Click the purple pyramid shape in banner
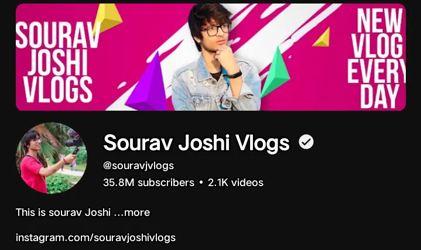The height and width of the screenshot is (250, 421). pyautogui.click(x=146, y=82)
